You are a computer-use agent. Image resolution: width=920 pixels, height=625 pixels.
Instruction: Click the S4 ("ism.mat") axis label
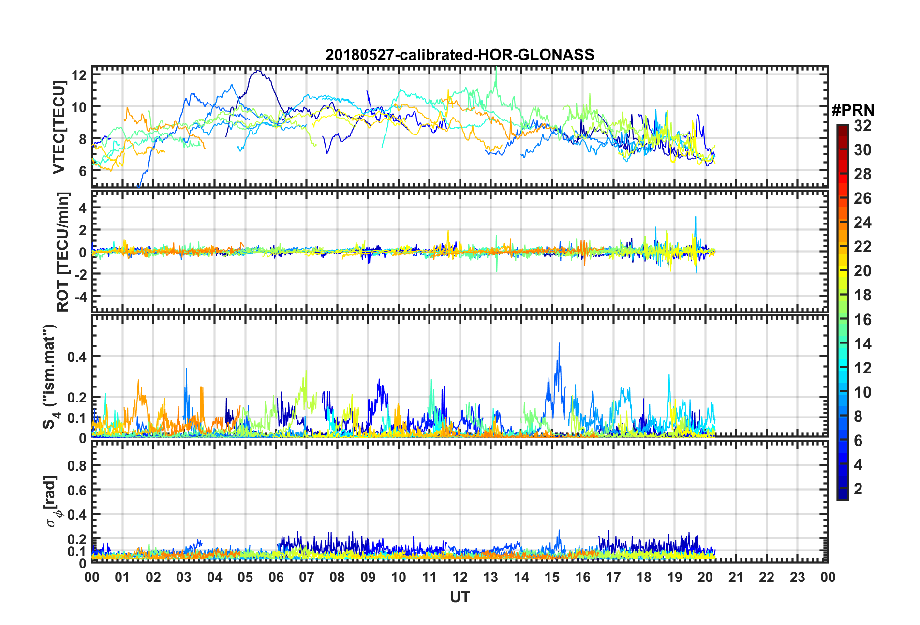50,376
